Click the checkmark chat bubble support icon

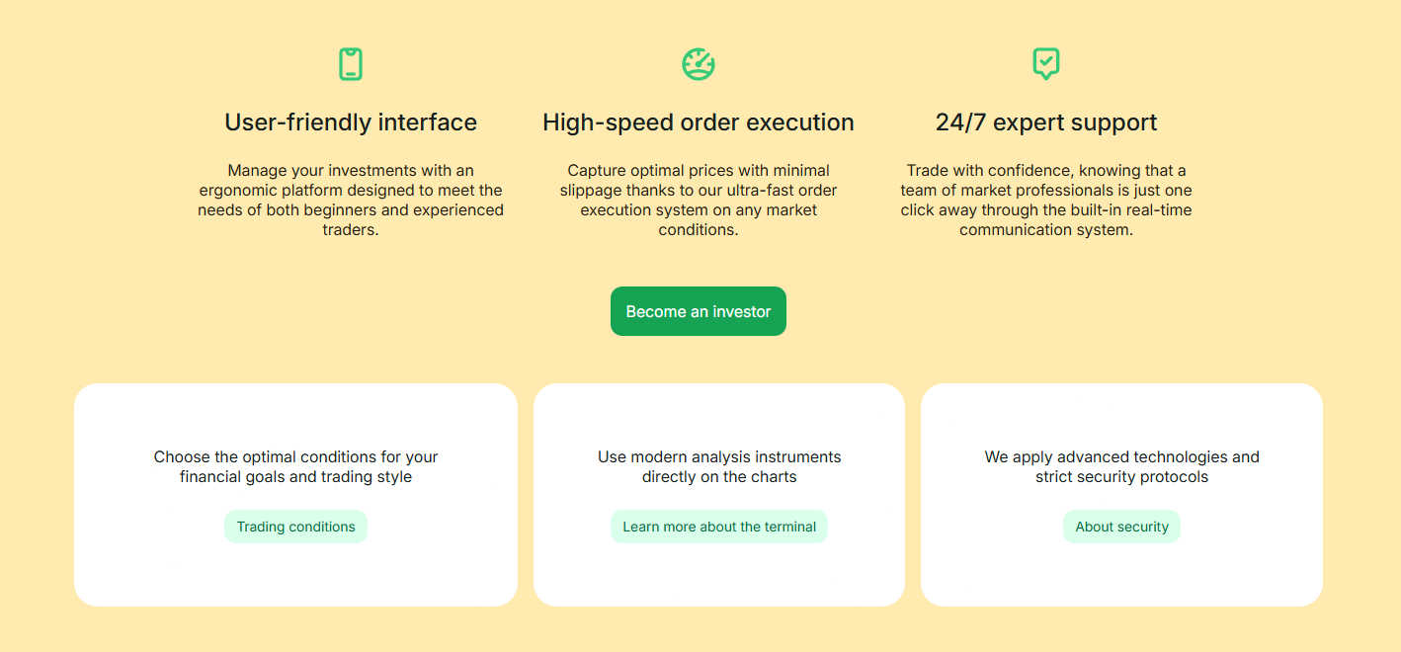[1045, 63]
